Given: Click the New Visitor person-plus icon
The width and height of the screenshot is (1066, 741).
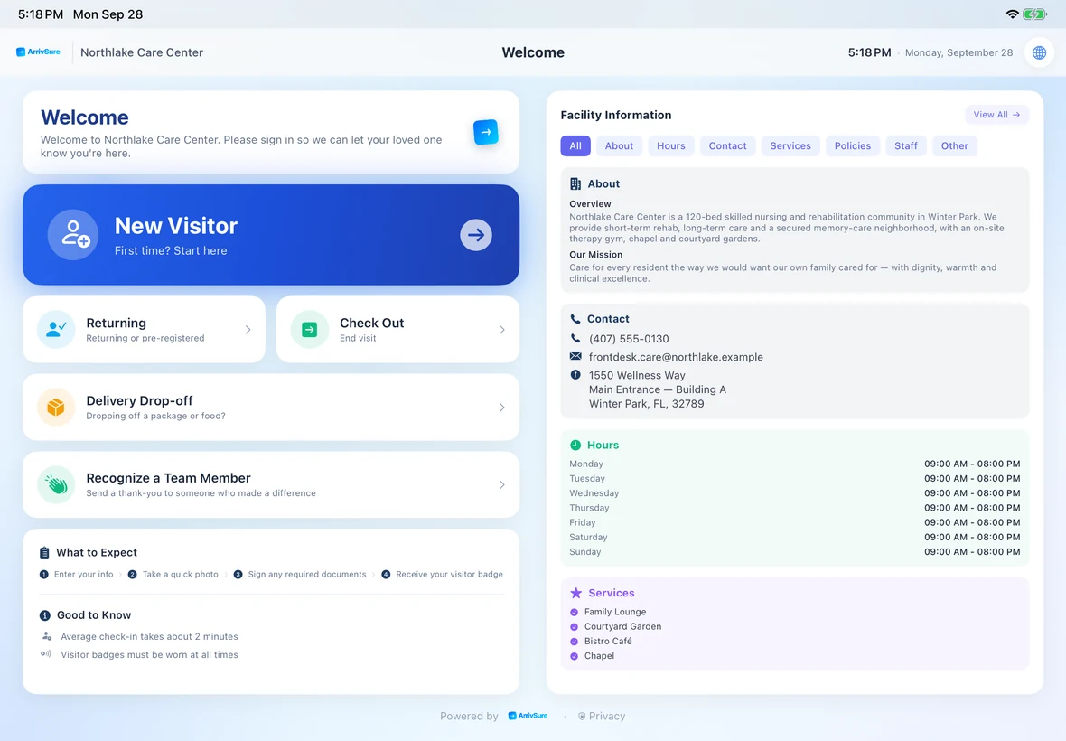Looking at the screenshot, I should 73,235.
